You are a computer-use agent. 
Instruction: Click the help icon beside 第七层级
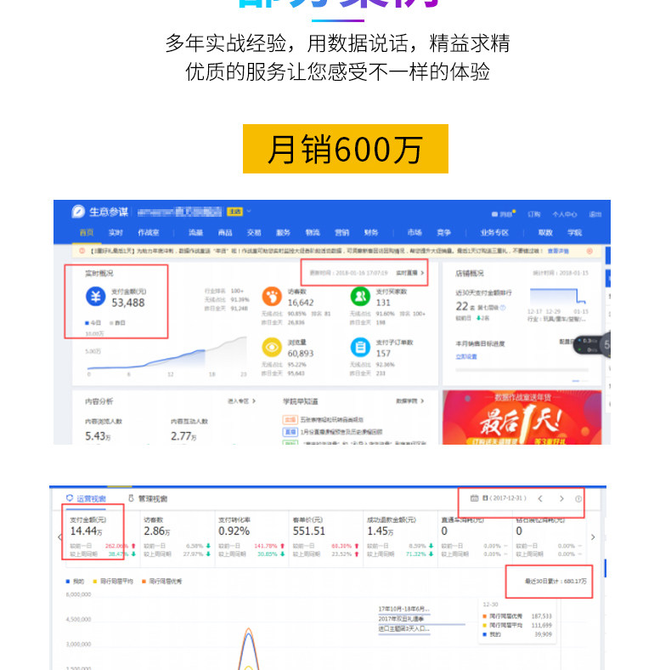coord(503,308)
